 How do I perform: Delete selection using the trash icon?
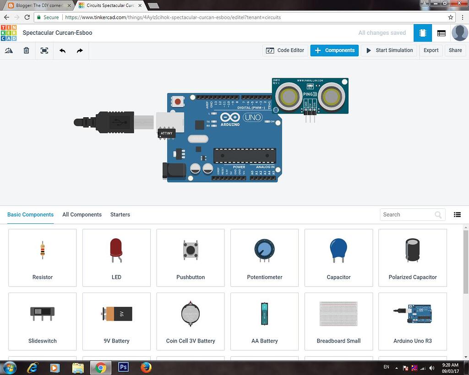point(26,50)
